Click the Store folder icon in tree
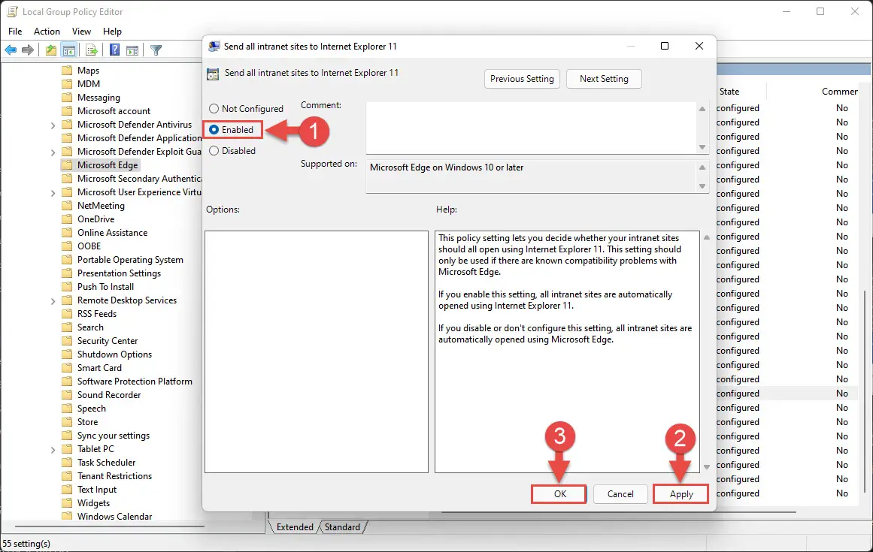Screen dimensions: 873x552 (x=67, y=422)
